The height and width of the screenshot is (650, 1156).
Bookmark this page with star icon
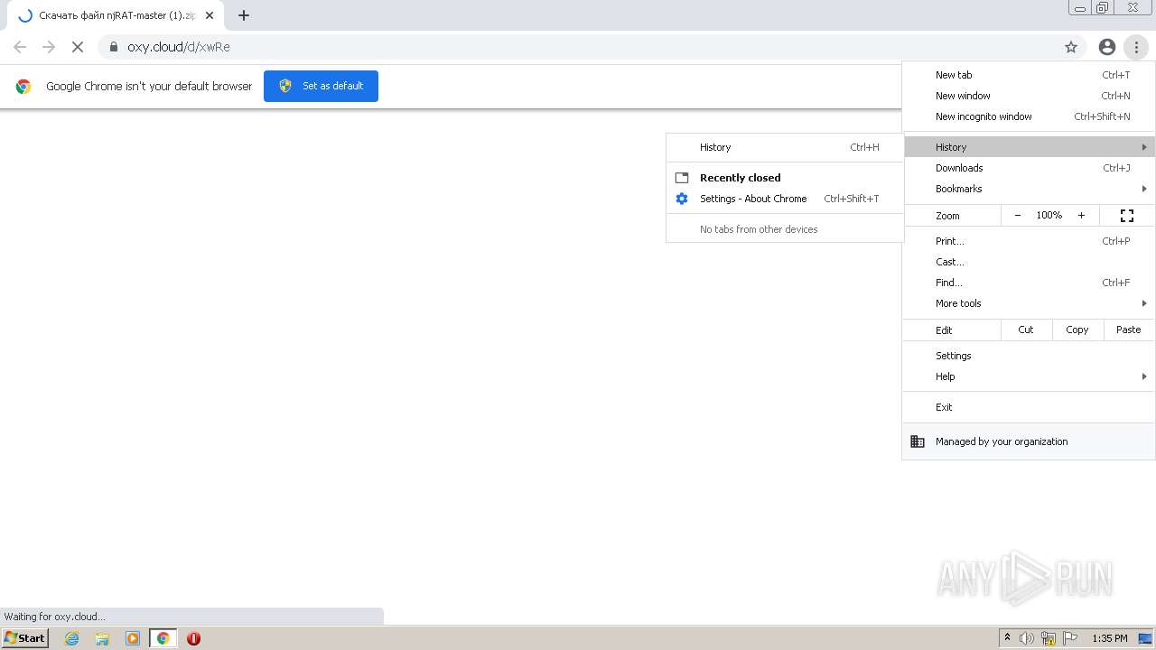[x=1071, y=47]
